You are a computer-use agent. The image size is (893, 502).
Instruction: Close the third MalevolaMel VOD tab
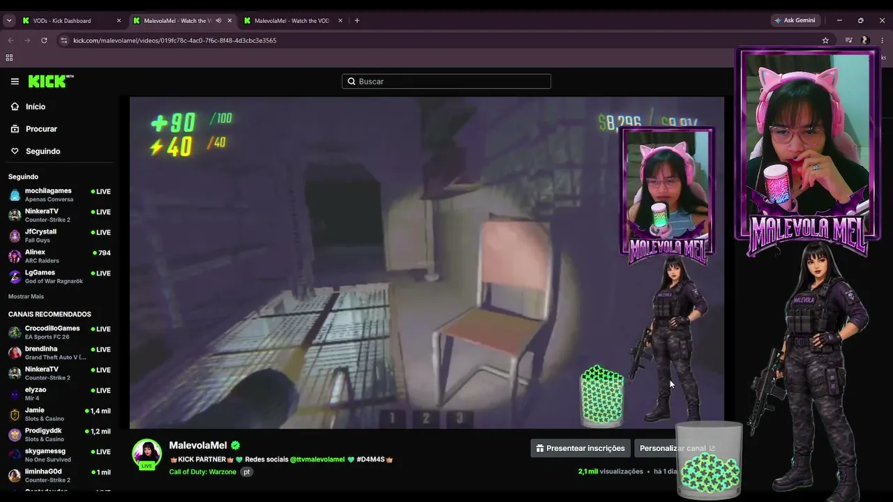pos(340,21)
